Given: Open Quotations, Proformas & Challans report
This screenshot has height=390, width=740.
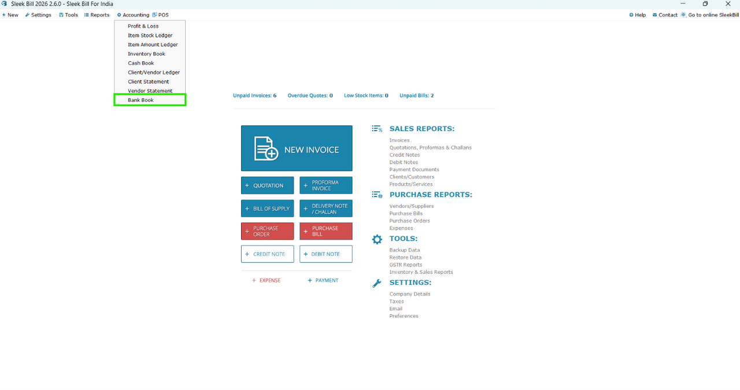Looking at the screenshot, I should [431, 147].
